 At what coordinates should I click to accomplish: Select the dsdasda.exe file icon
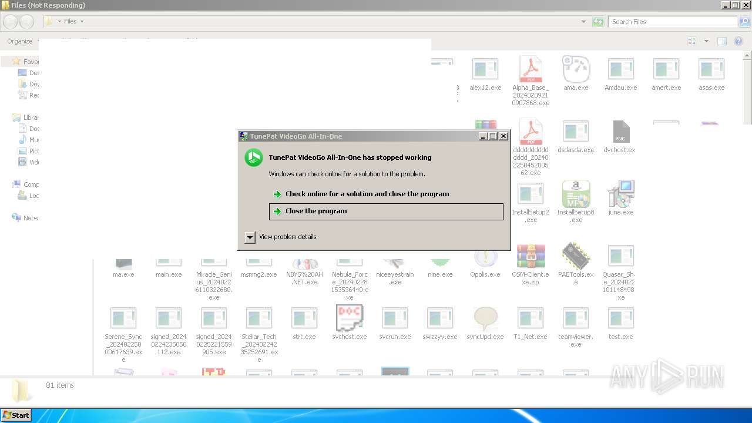[576, 132]
